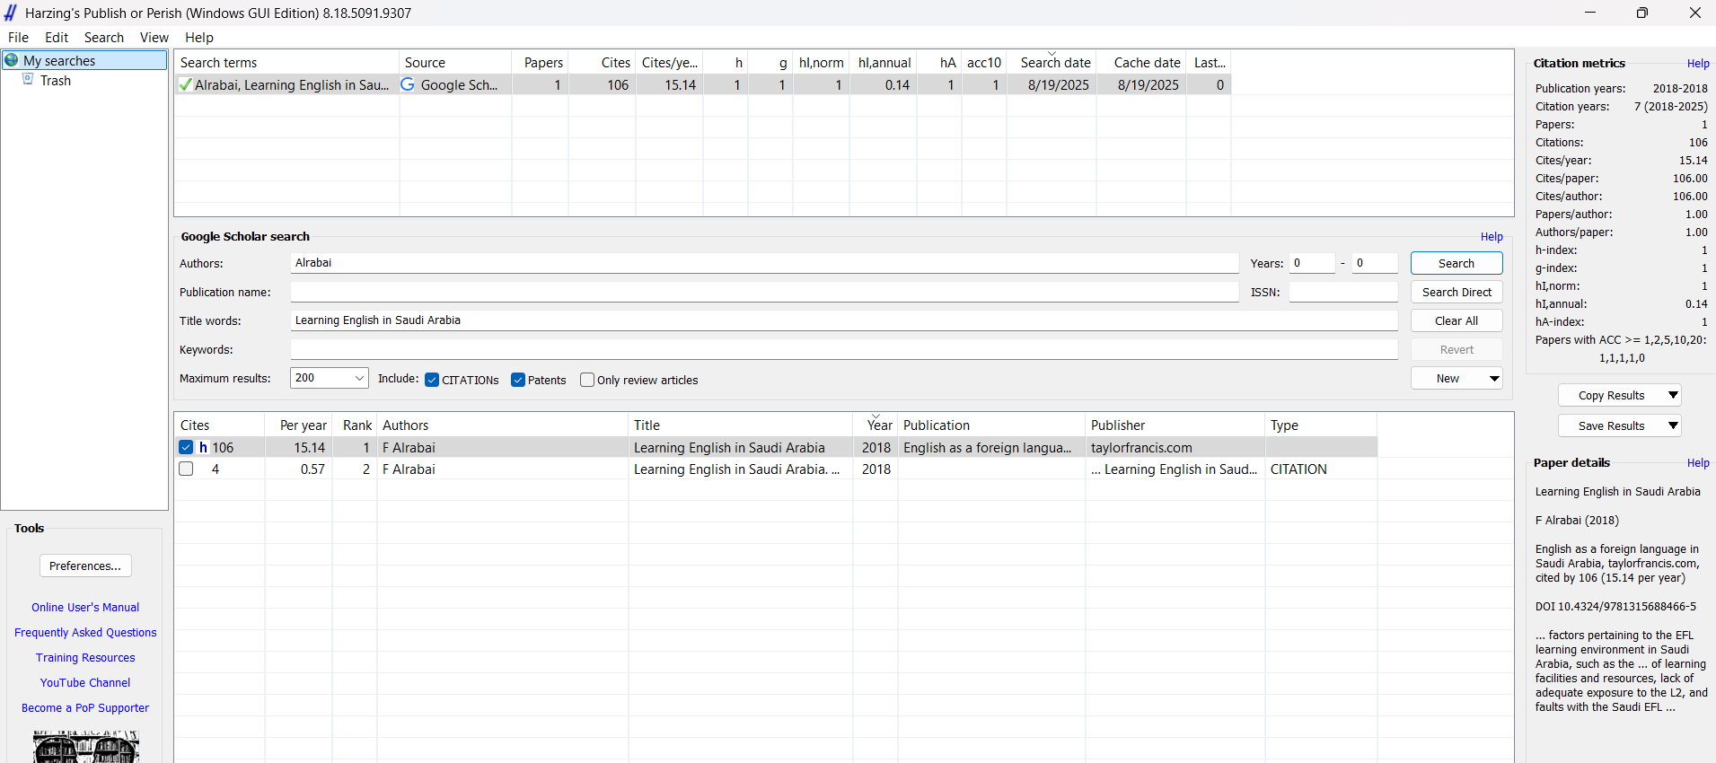Open the Help menu

coord(199,38)
